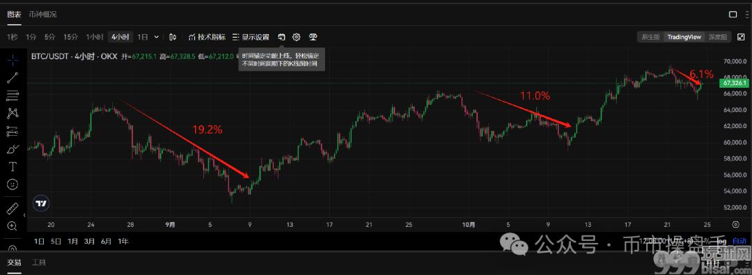Screen dimensions: 752x275
Task: Click the 10月 date axis label
Action: [x=469, y=225]
